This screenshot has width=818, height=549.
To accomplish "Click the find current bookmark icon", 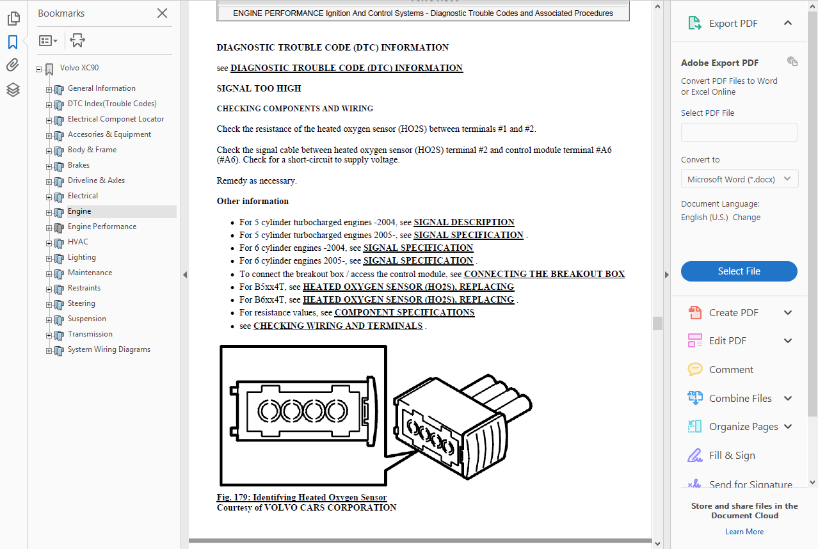I will pyautogui.click(x=77, y=40).
